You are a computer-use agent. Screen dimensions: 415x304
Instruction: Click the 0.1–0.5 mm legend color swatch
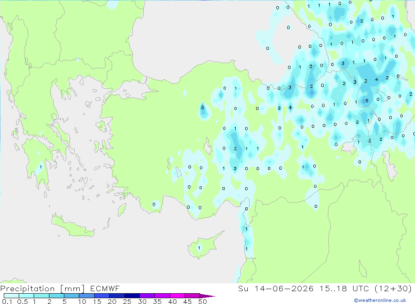click(x=11, y=296)
